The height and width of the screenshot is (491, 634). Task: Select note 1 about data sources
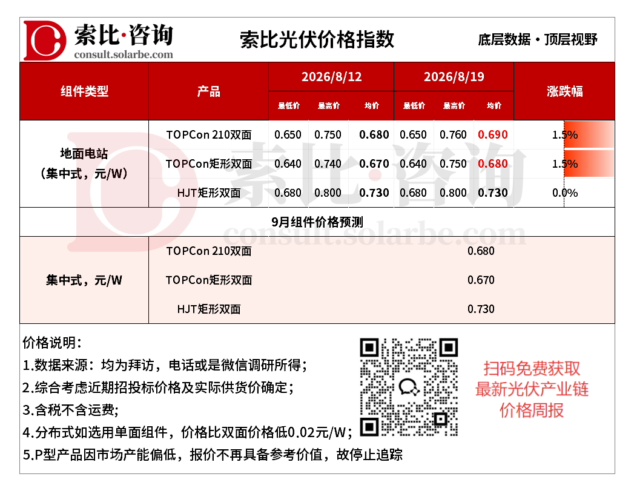coord(165,365)
